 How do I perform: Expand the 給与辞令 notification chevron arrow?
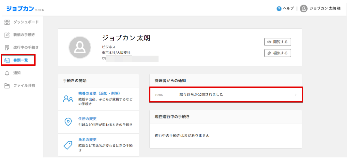click(x=296, y=95)
